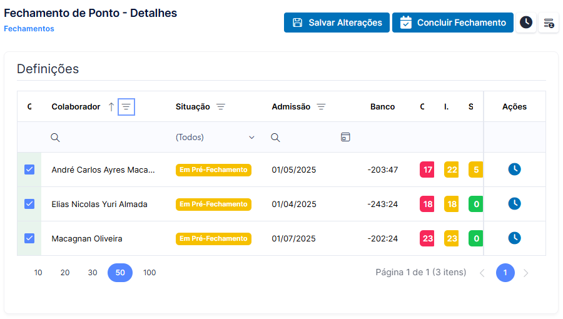
Task: Click red badge 18 for Elias Nicolas
Action: tap(427, 204)
